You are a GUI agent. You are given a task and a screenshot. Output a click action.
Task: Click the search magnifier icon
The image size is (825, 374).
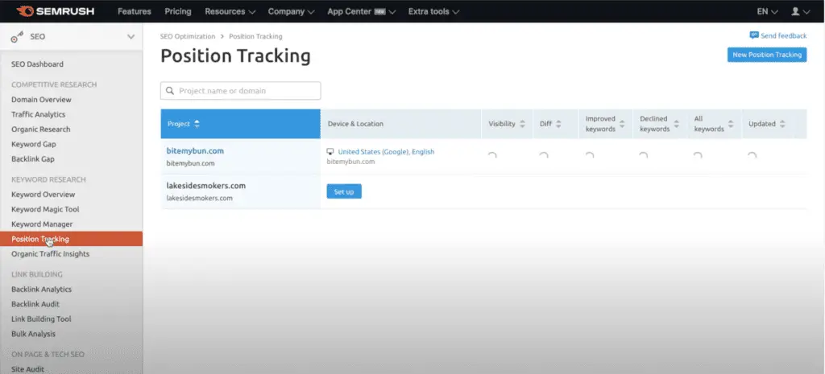coord(170,90)
